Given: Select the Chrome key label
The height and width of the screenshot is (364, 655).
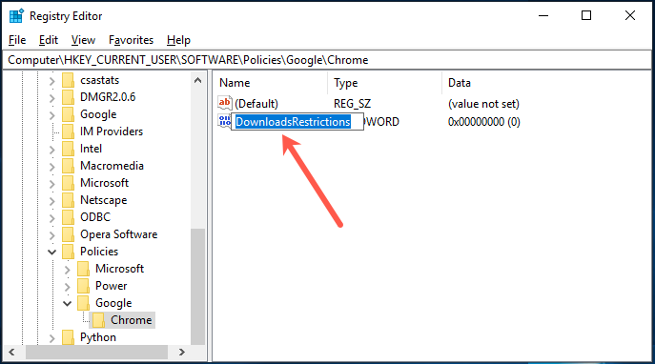Looking at the screenshot, I should tap(132, 320).
